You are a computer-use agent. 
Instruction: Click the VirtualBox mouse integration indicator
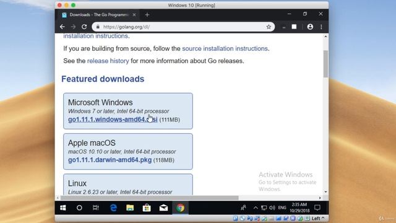pos(300,219)
